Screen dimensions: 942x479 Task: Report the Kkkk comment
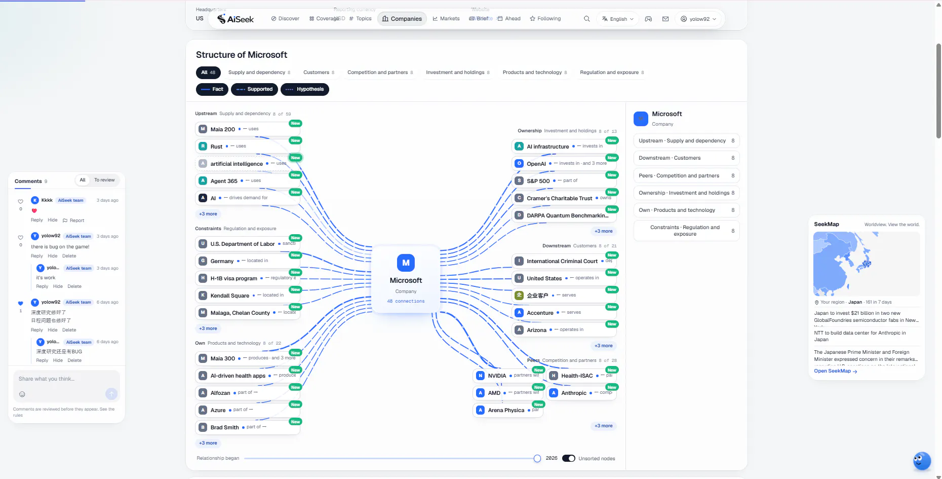pos(73,220)
